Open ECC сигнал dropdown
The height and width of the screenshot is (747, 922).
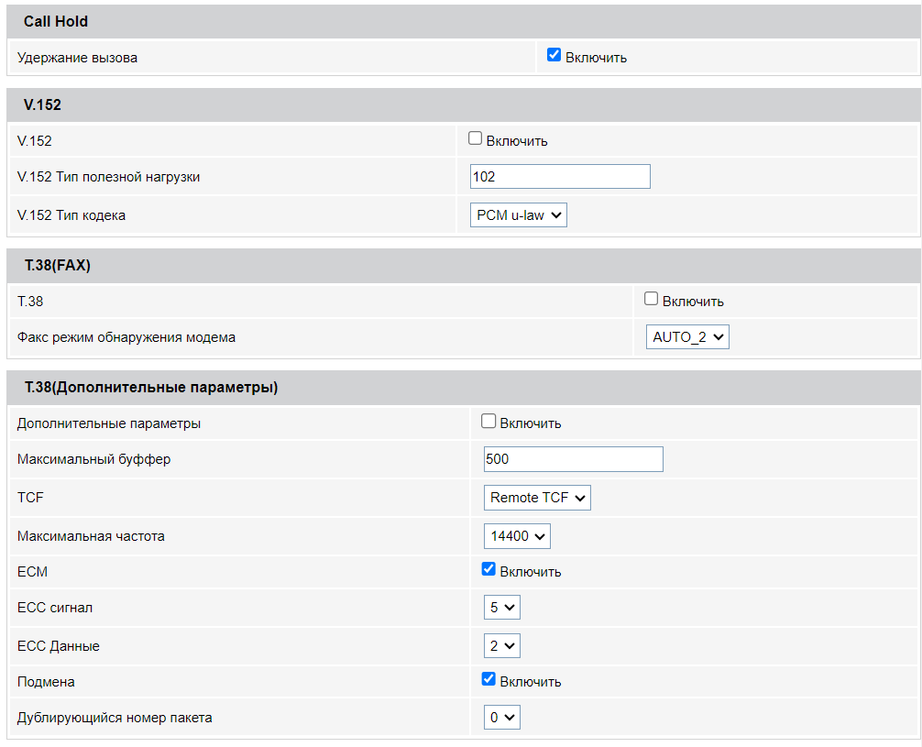click(501, 607)
